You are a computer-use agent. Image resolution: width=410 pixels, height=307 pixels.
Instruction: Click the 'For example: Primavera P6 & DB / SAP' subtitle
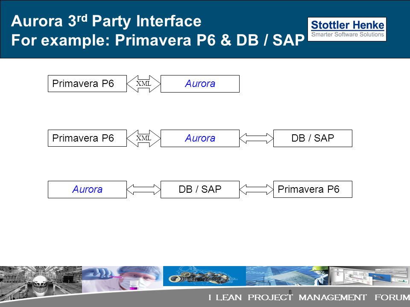click(158, 40)
